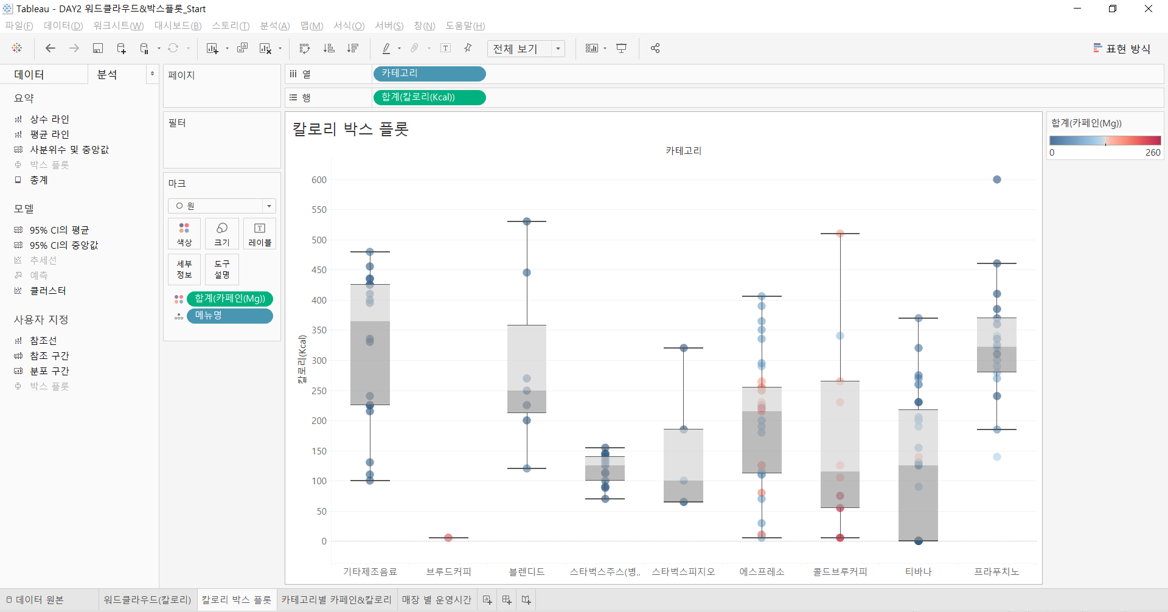Clear the sheet toolbar icon
The image size is (1168, 612).
(265, 48)
